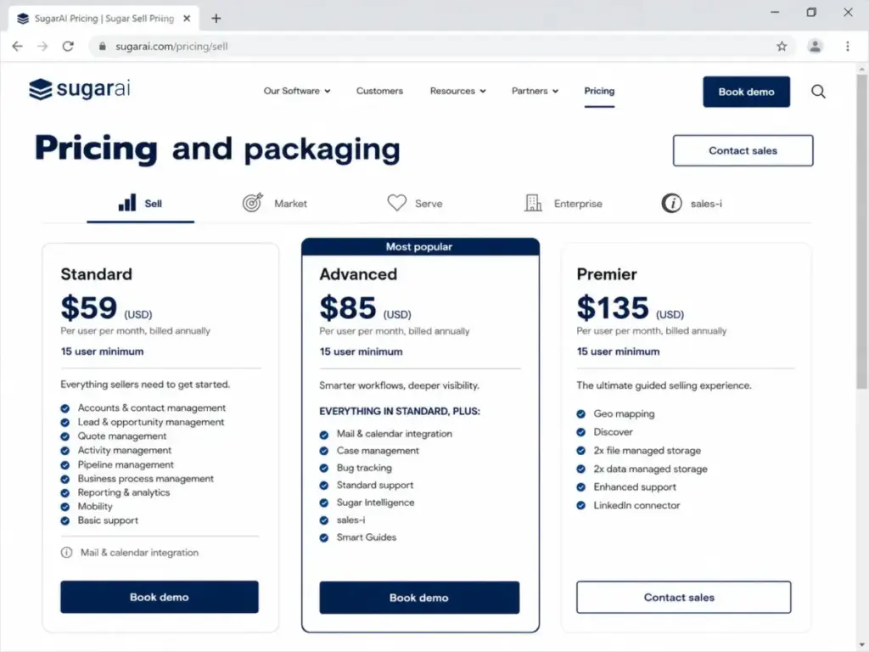Click checkmark next to Smart Guides
The width and height of the screenshot is (869, 652).
324,537
